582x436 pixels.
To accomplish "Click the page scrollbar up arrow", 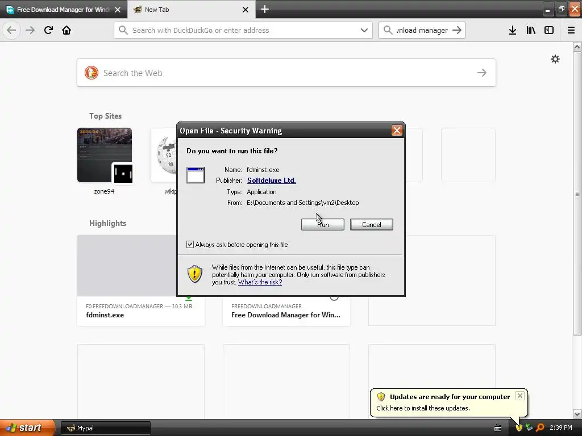I will point(577,47).
